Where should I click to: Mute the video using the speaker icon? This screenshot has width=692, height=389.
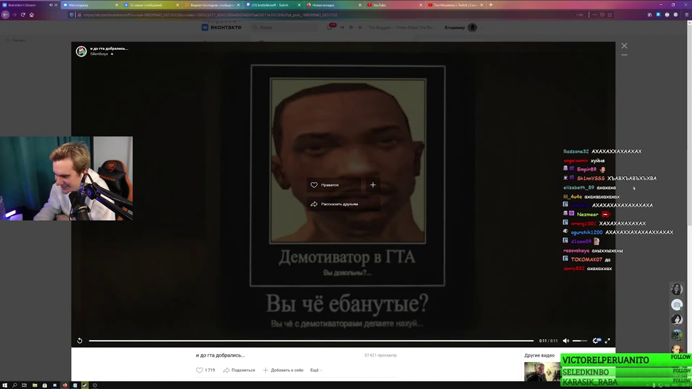pyautogui.click(x=566, y=340)
